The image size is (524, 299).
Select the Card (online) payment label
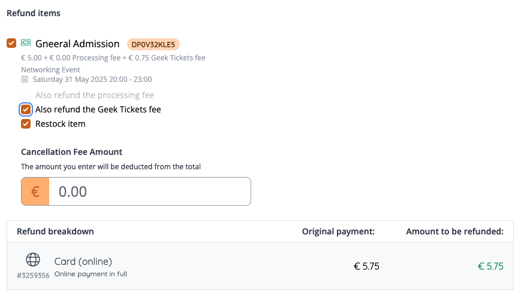click(83, 261)
